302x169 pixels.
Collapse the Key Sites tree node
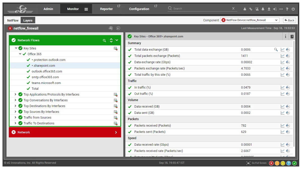click(16, 48)
